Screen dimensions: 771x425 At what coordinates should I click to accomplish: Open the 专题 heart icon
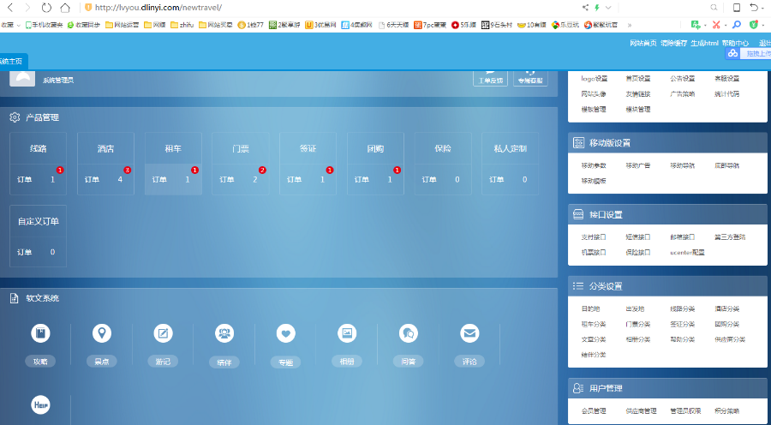pos(285,333)
